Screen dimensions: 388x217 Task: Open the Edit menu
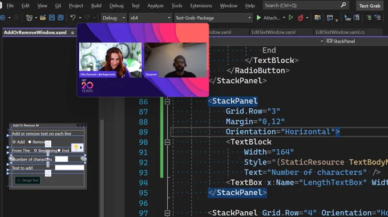tap(25, 6)
